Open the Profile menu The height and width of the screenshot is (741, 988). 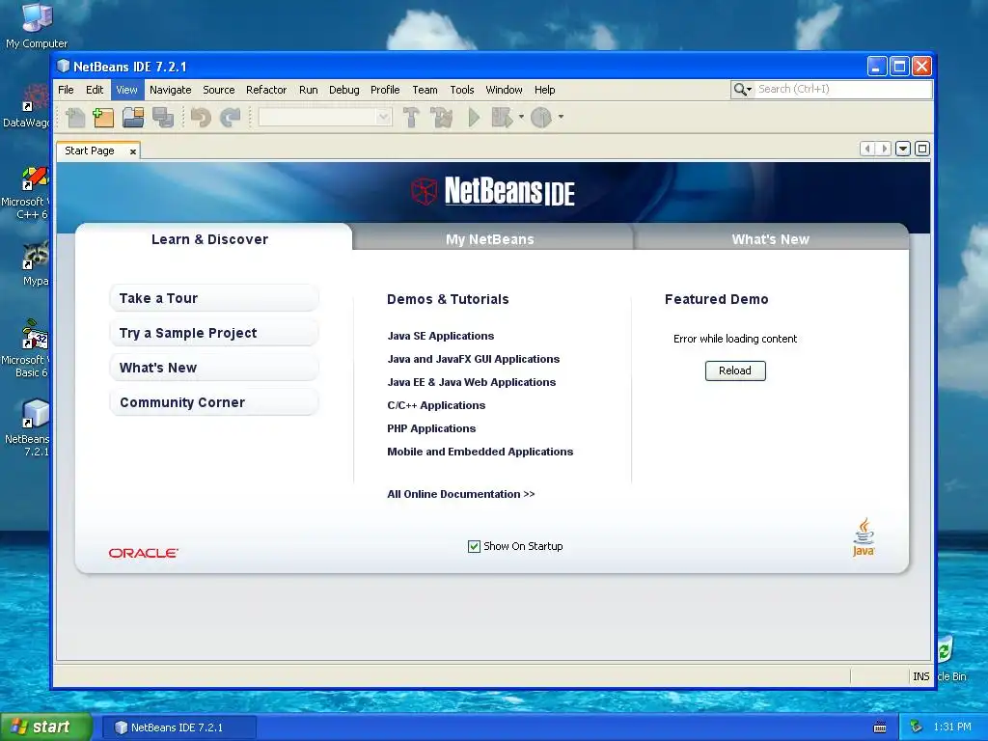pos(385,90)
